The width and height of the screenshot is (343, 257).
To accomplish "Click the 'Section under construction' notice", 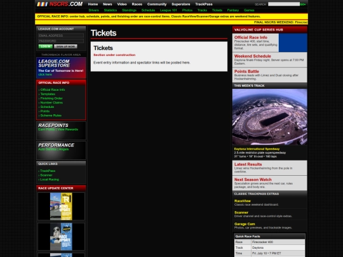I will pos(114,55).
